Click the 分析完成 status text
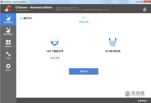 pos(84,22)
